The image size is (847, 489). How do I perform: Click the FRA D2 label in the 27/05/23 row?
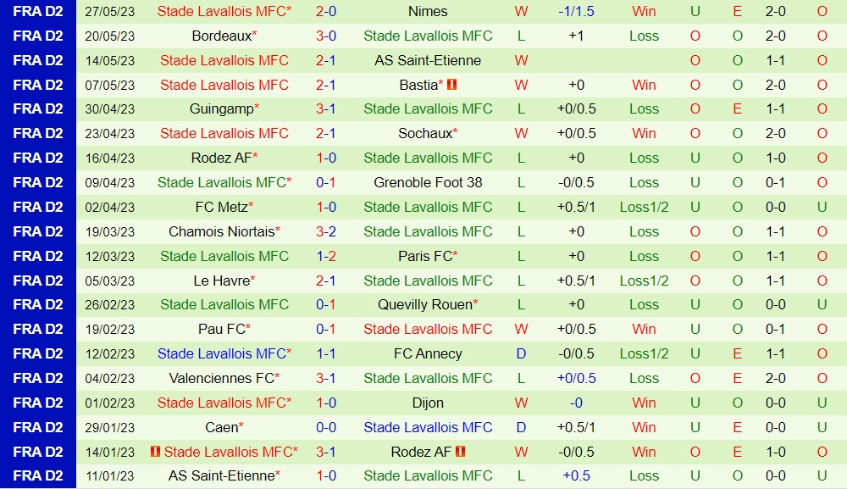38,11
